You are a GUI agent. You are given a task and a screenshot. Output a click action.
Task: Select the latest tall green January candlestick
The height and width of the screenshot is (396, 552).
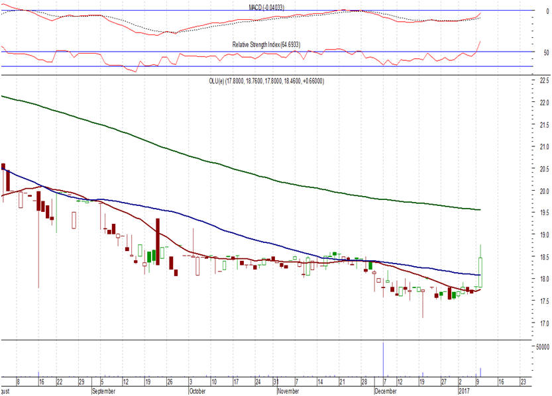[x=480, y=272]
